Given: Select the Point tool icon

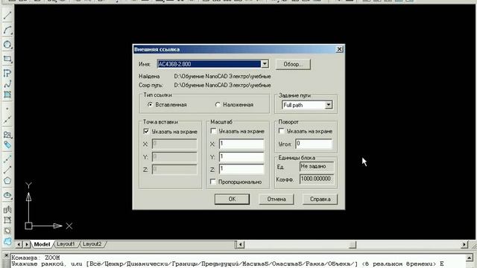Looking at the screenshot, I should tap(7, 109).
